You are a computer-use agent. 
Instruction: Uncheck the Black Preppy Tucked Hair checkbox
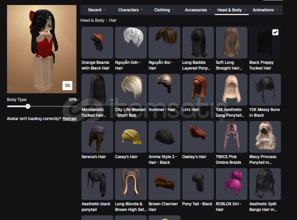point(275,32)
